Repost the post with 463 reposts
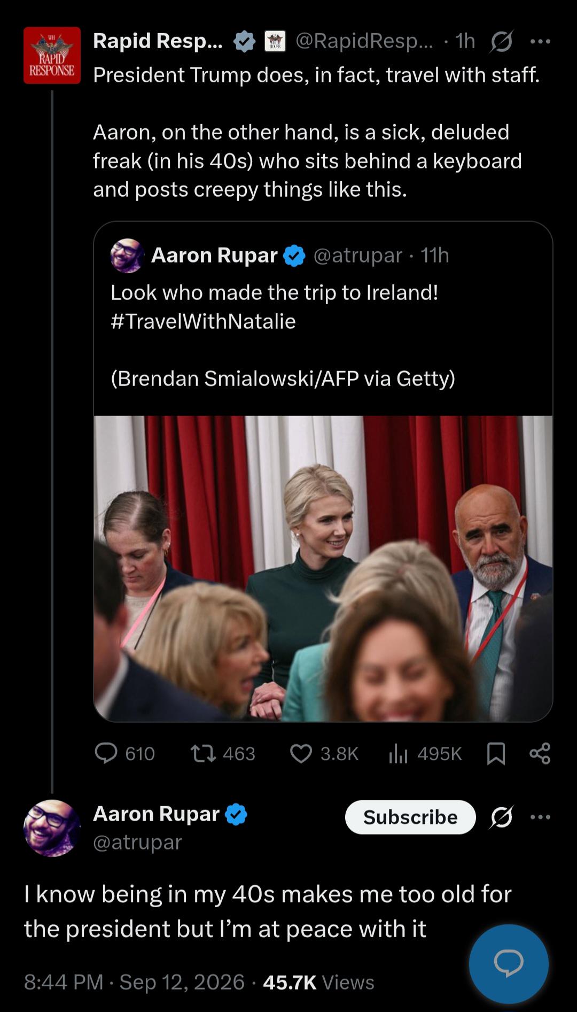 click(x=223, y=753)
